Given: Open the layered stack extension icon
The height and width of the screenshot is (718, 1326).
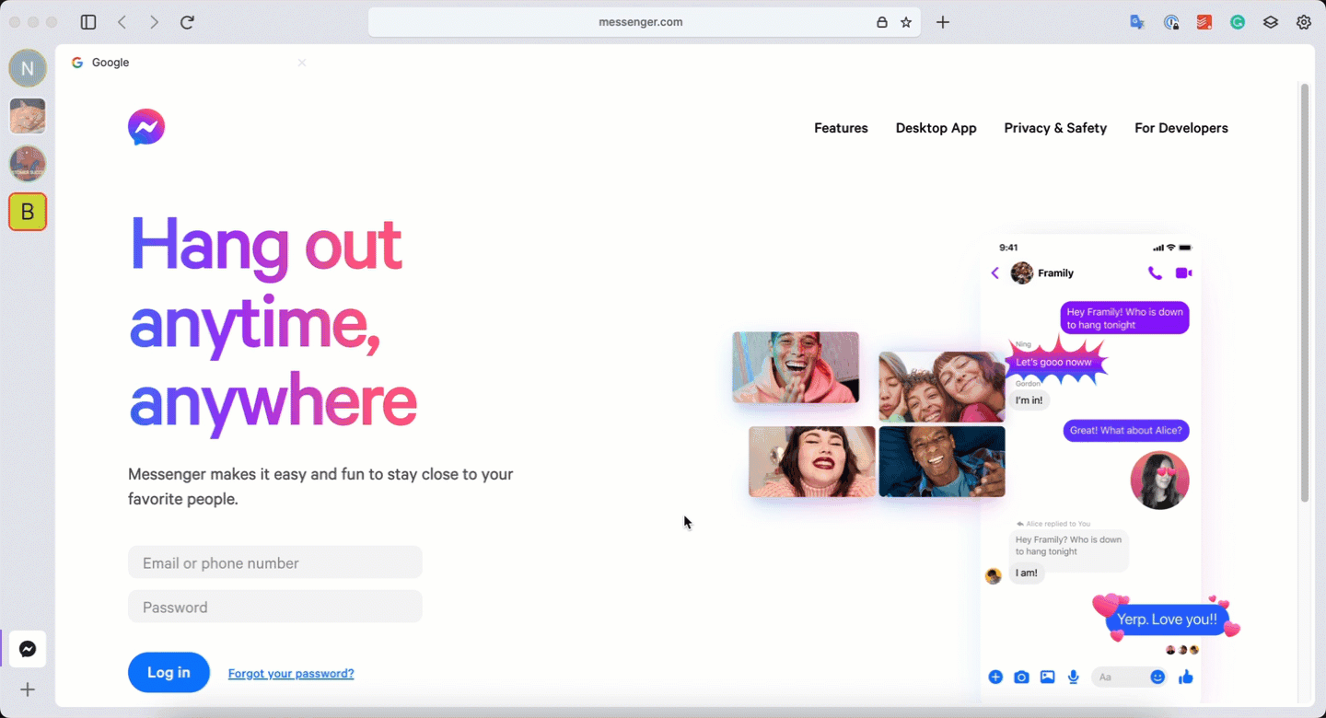Looking at the screenshot, I should pos(1271,22).
